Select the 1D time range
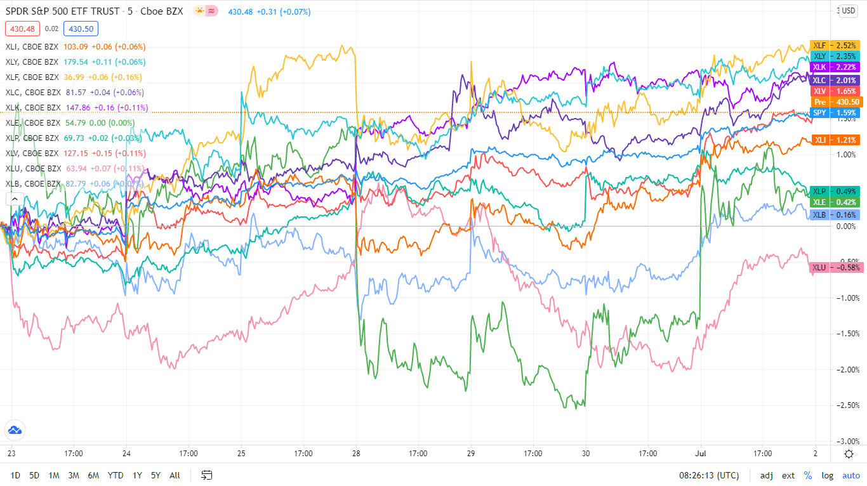 [16, 475]
